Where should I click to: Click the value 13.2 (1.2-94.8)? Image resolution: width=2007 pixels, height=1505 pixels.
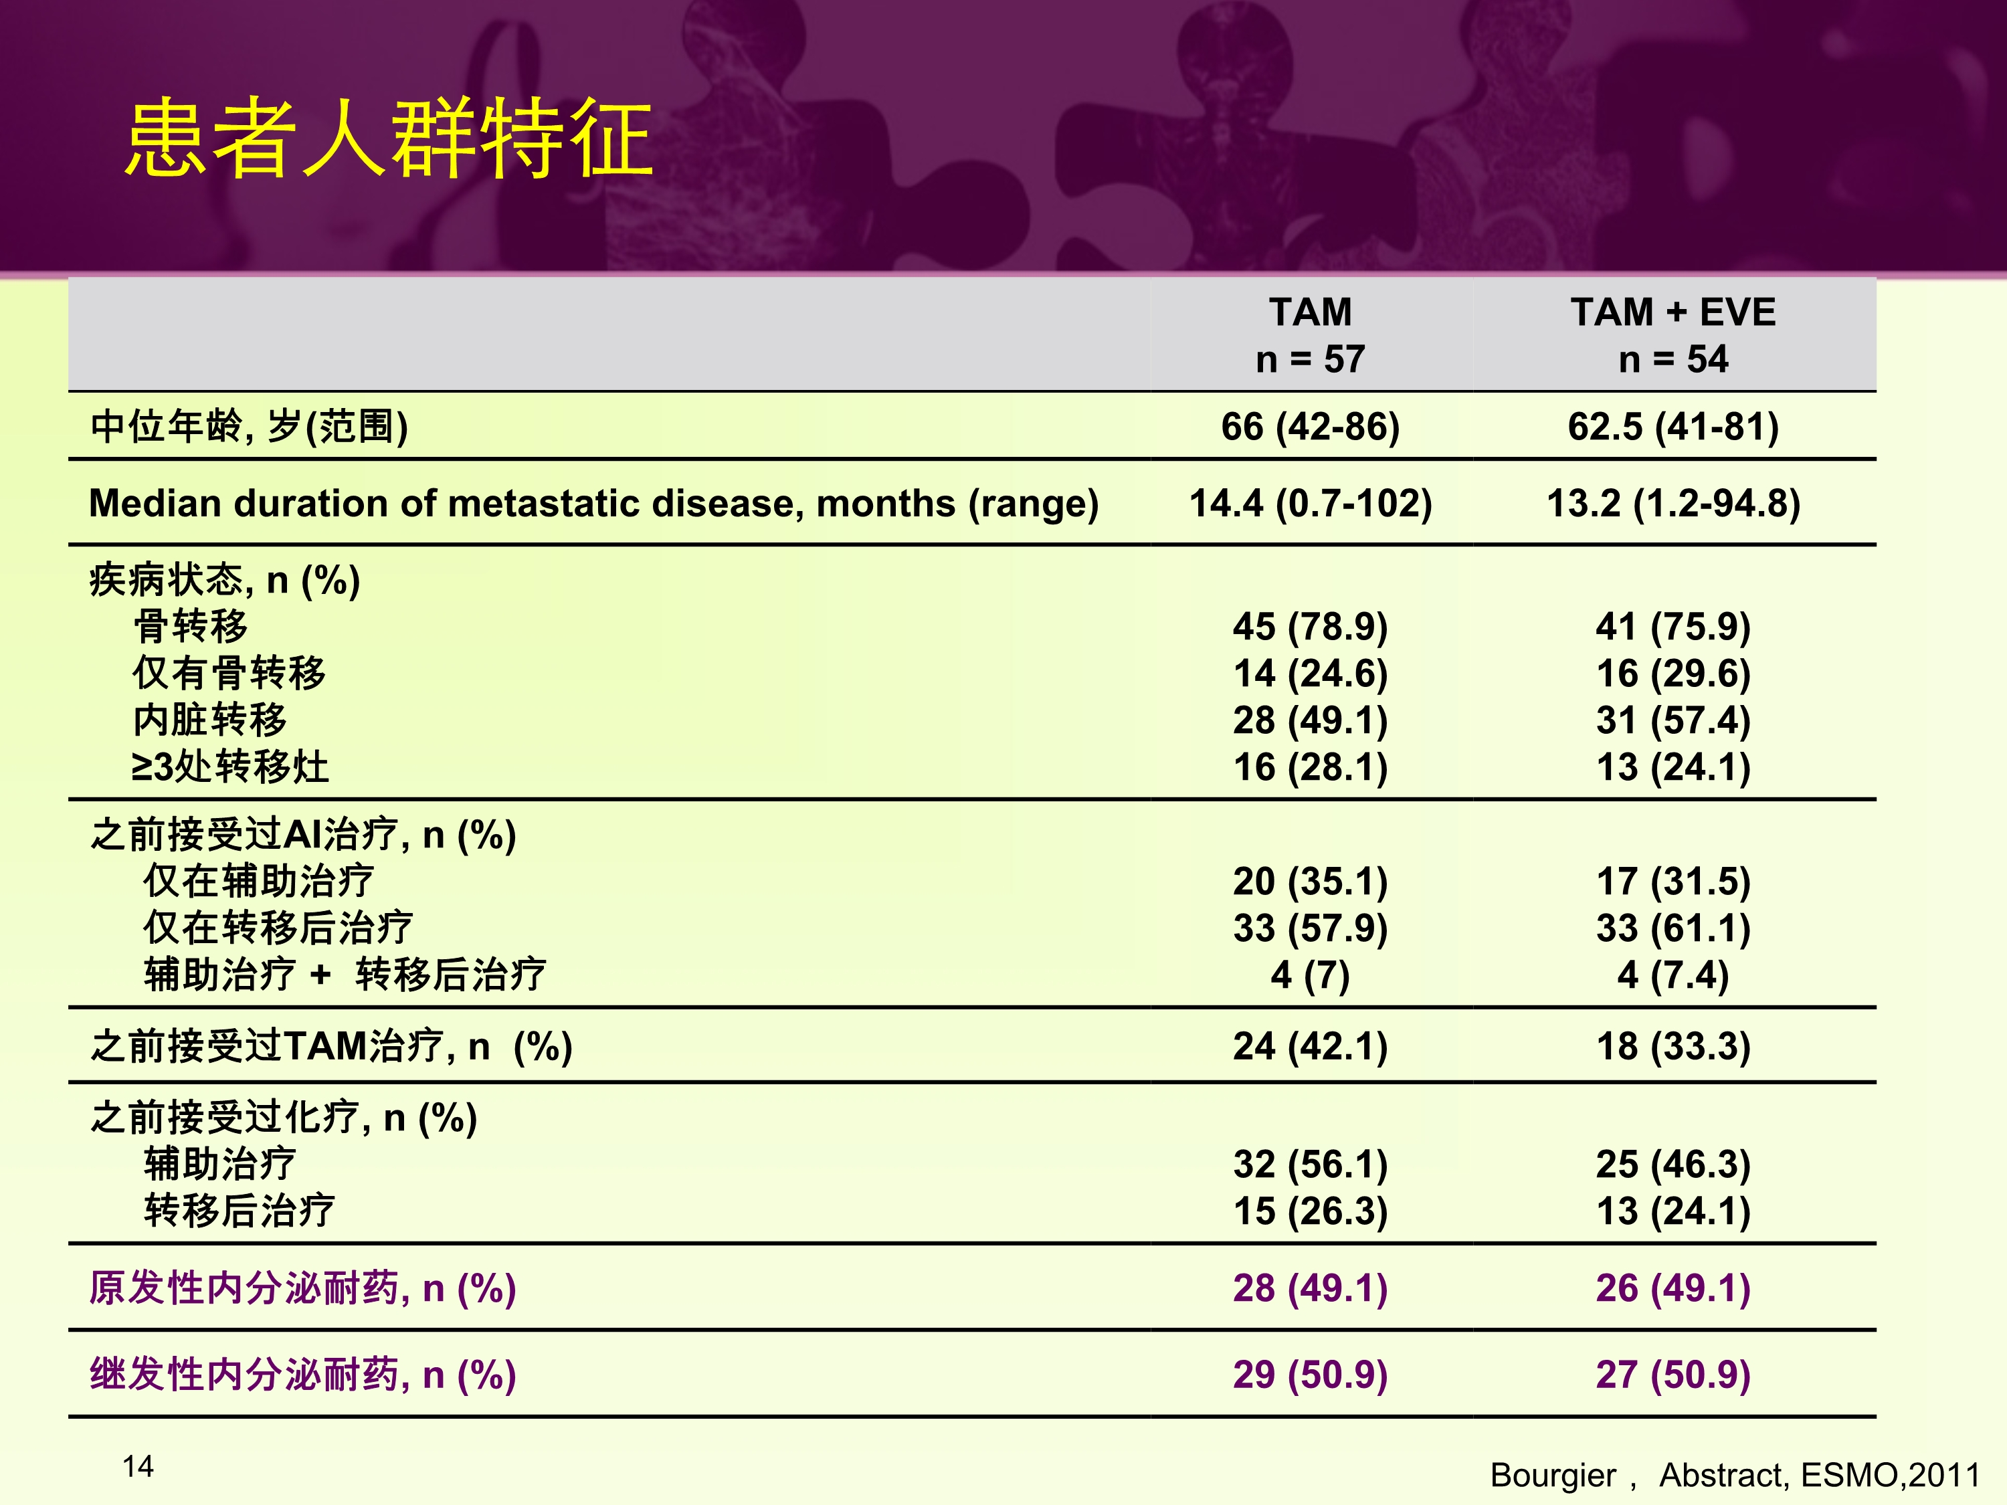pos(1673,504)
